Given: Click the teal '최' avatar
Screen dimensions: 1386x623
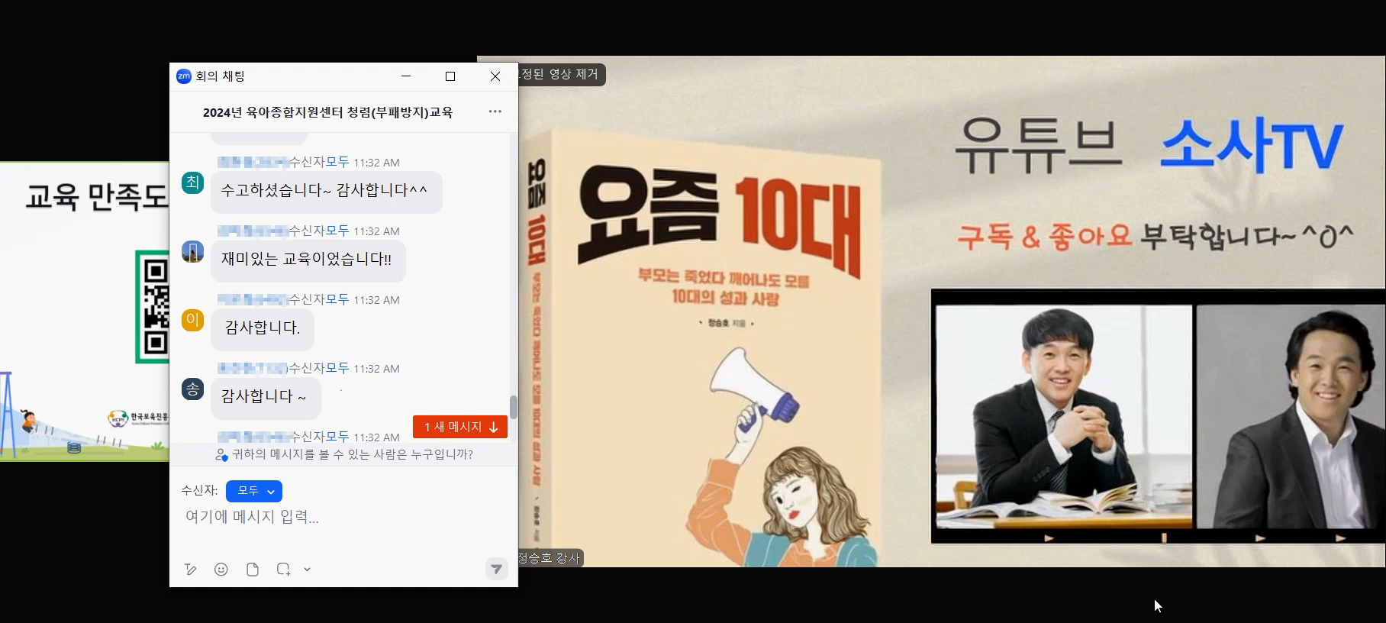Looking at the screenshot, I should tap(192, 182).
